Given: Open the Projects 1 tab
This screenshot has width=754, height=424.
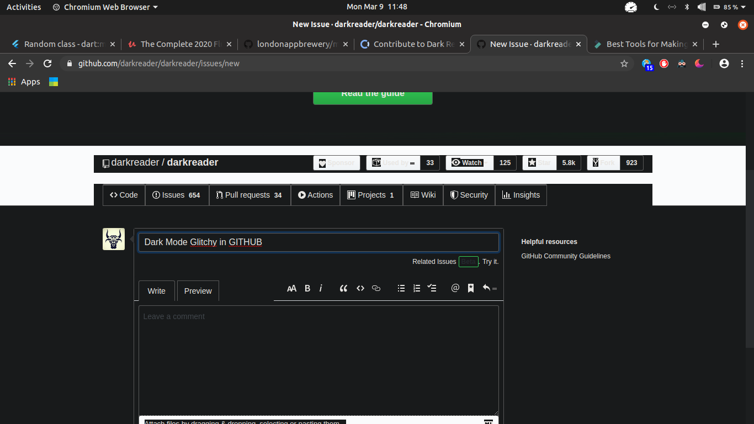Looking at the screenshot, I should click(x=371, y=195).
